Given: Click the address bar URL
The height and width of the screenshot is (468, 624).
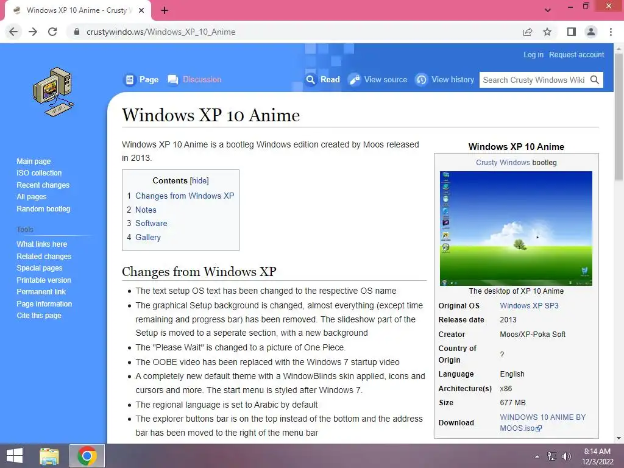Looking at the screenshot, I should pos(161,32).
